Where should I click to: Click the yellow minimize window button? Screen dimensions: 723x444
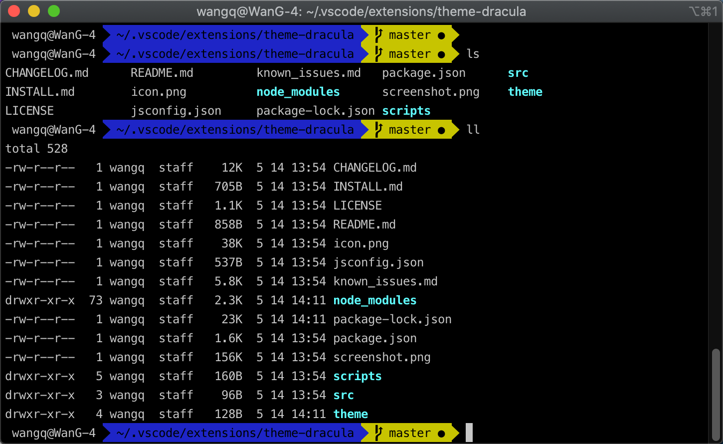tap(33, 11)
